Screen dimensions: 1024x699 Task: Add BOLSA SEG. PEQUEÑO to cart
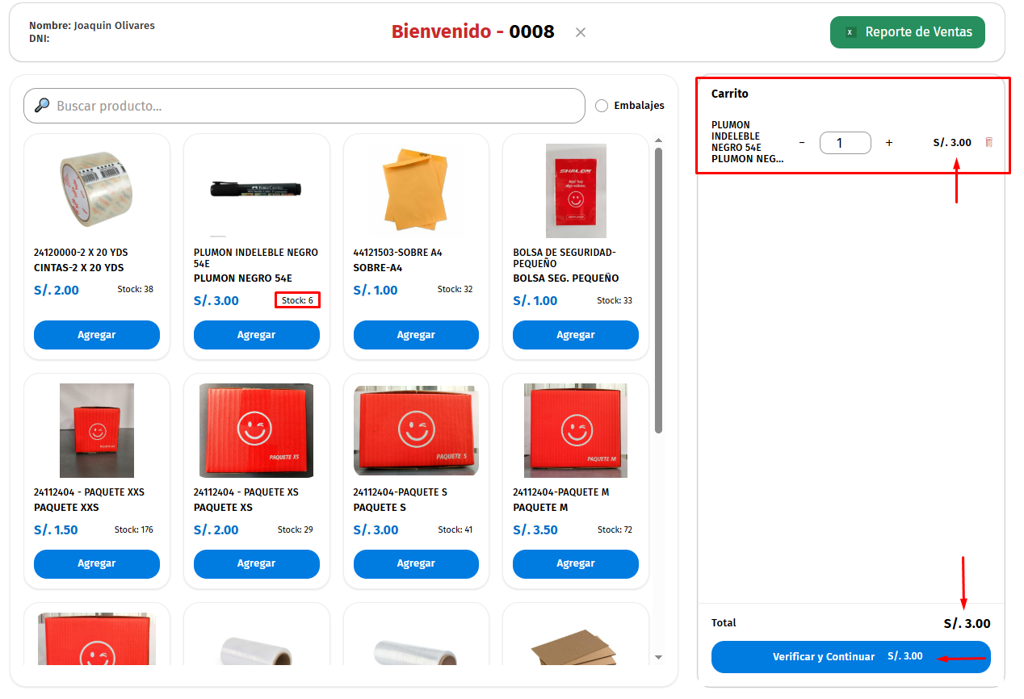[575, 335]
